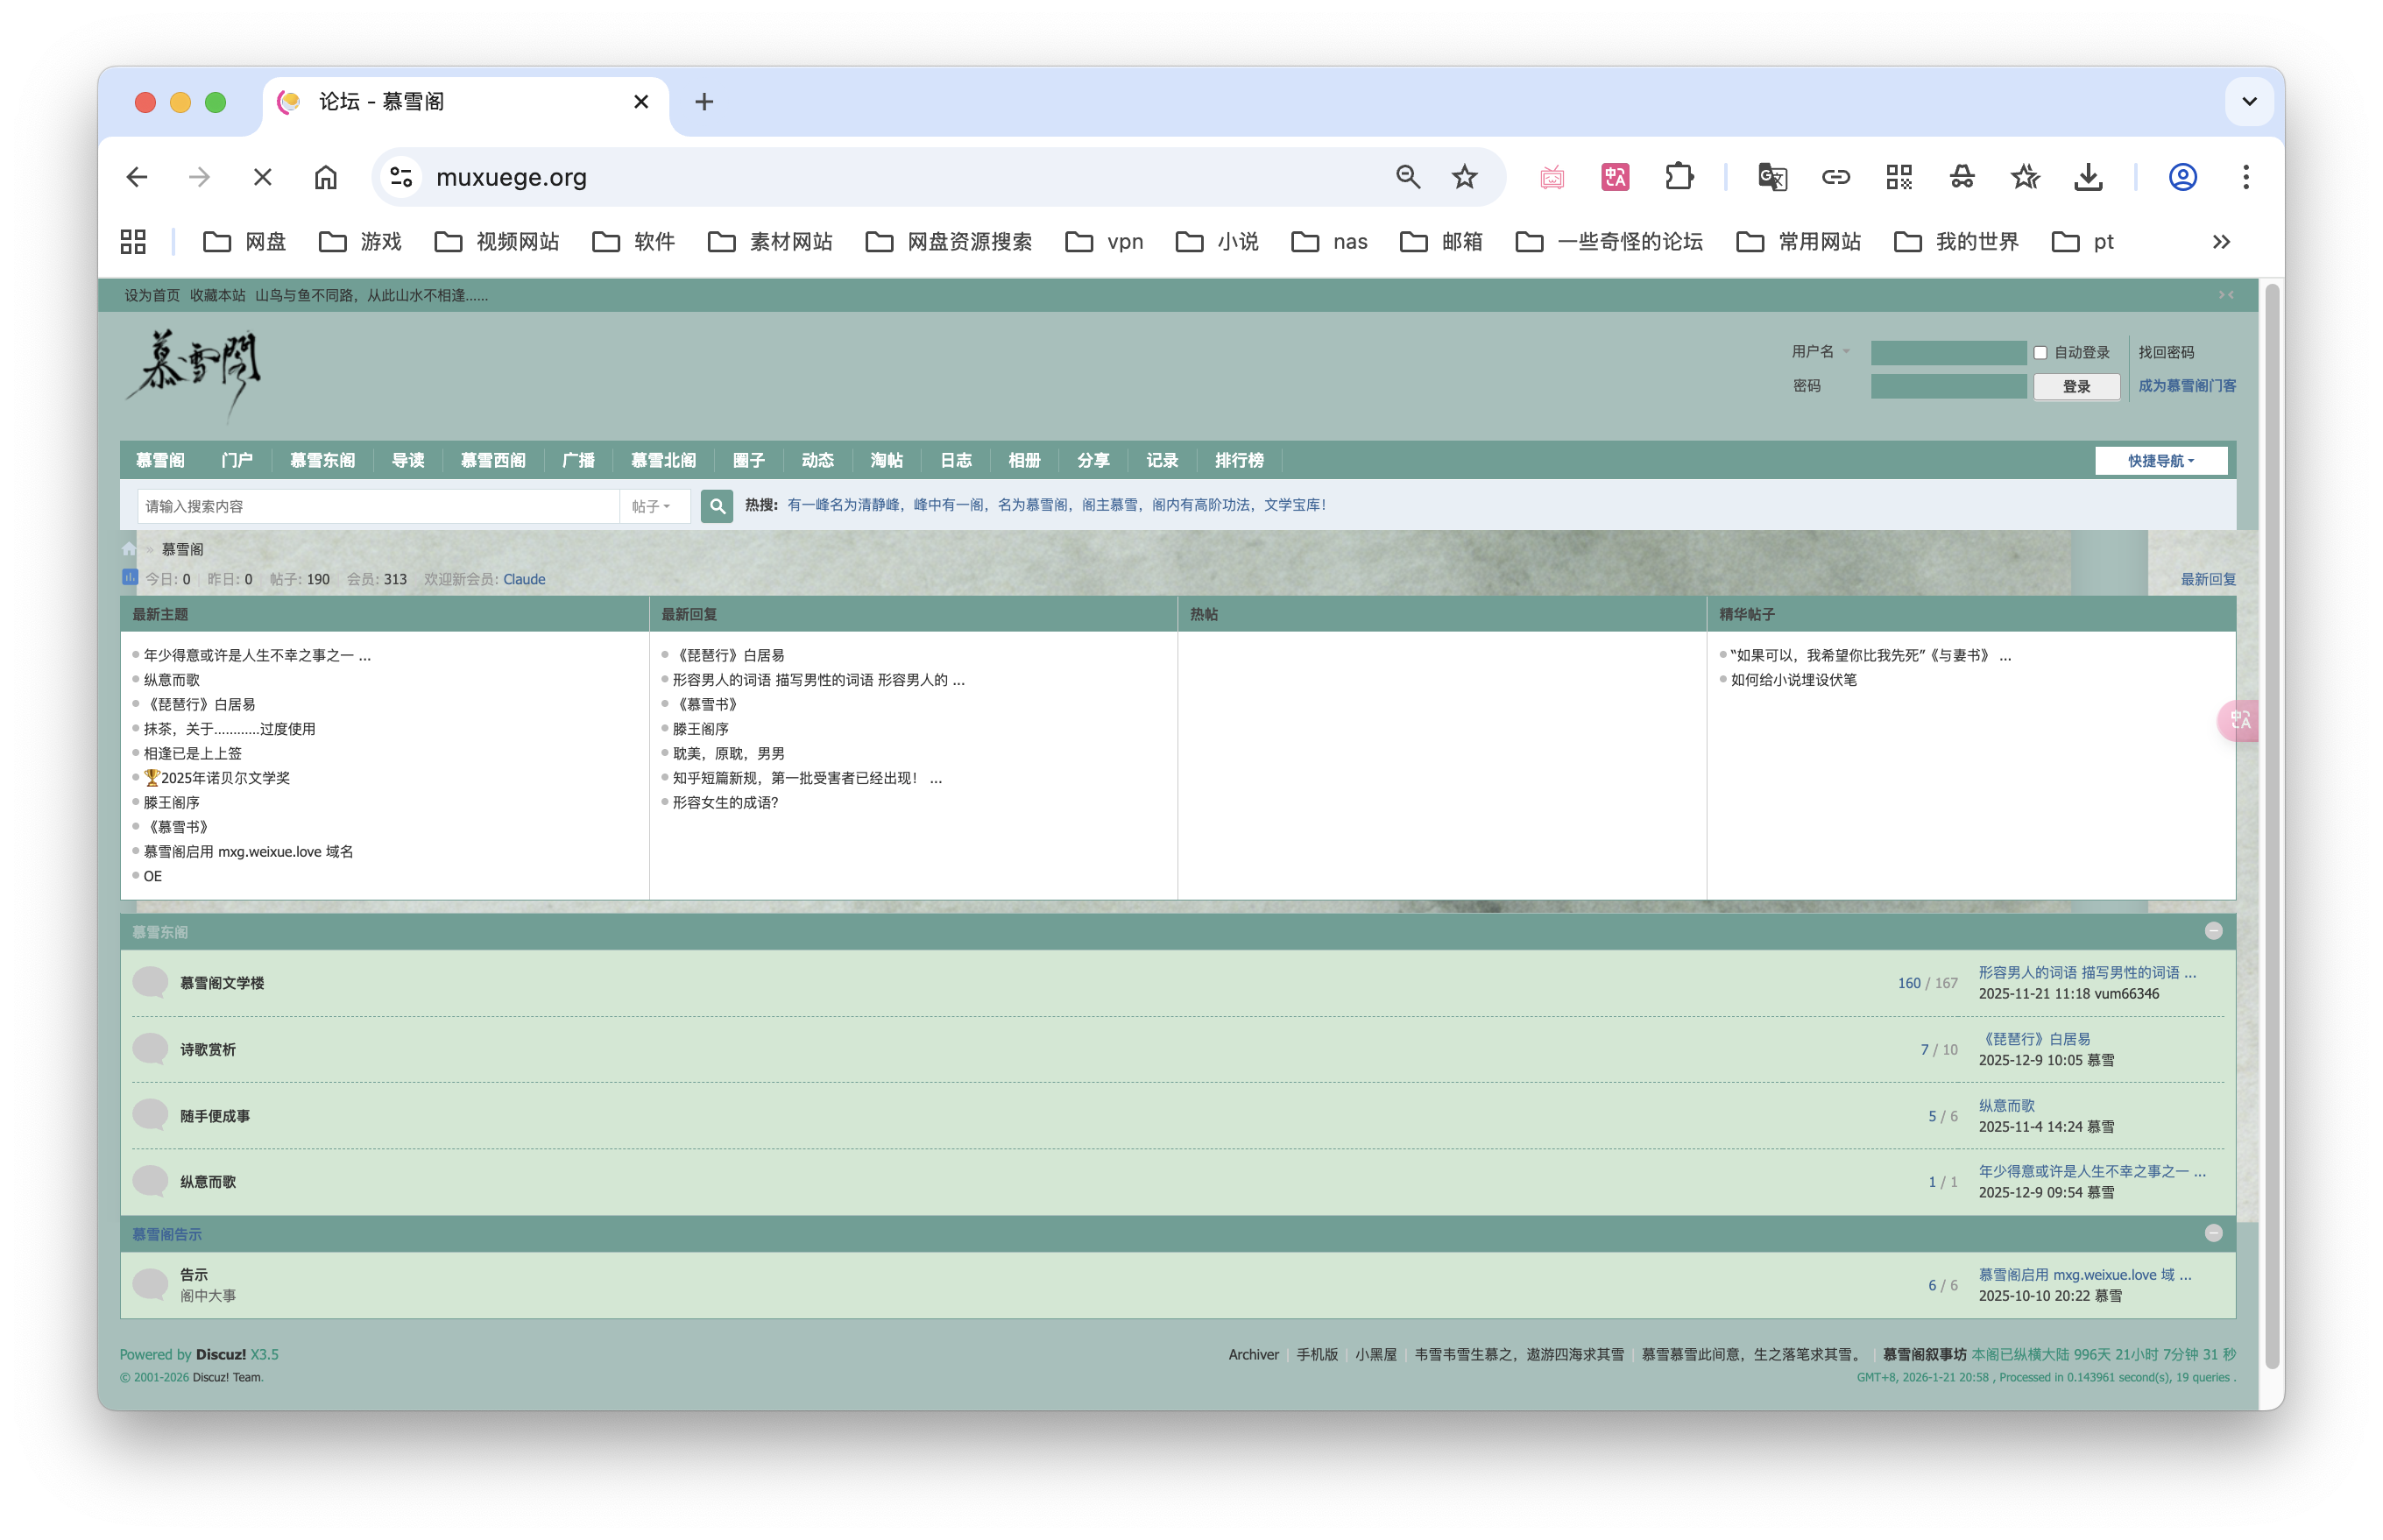Open the 慕雪西阁 navigation item
This screenshot has height=1540, width=2383.
pyautogui.click(x=492, y=461)
